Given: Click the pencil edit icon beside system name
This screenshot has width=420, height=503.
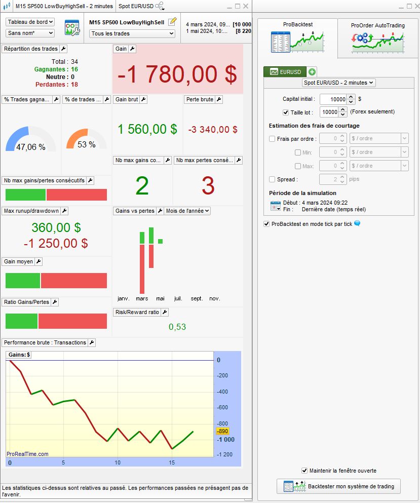Looking at the screenshot, I should click(x=173, y=21).
